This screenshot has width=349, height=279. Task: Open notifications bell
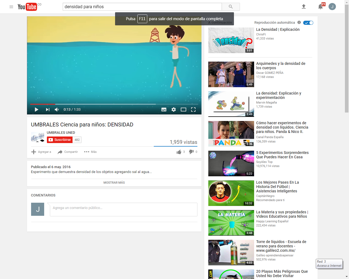click(321, 7)
